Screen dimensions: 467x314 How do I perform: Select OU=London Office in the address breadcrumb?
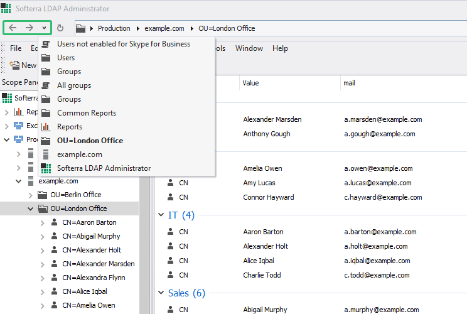(227, 28)
